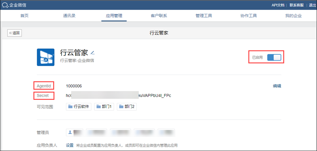Screen dimensions: 317x151
Task: Click the 行云管家 app logo thumbnail
Action: tap(45, 57)
